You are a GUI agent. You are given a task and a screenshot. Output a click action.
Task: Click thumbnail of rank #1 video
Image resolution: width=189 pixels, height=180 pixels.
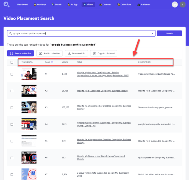coord(29,74)
